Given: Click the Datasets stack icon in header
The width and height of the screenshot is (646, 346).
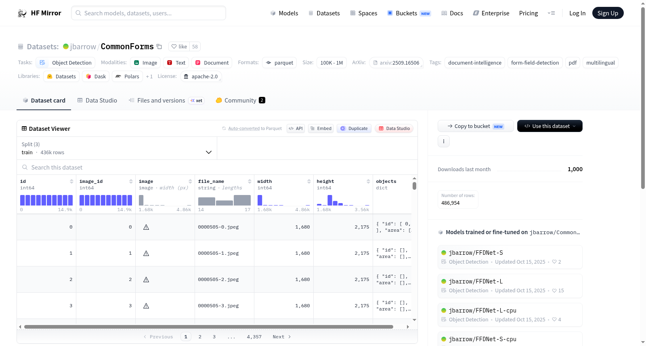Looking at the screenshot, I should (21, 46).
